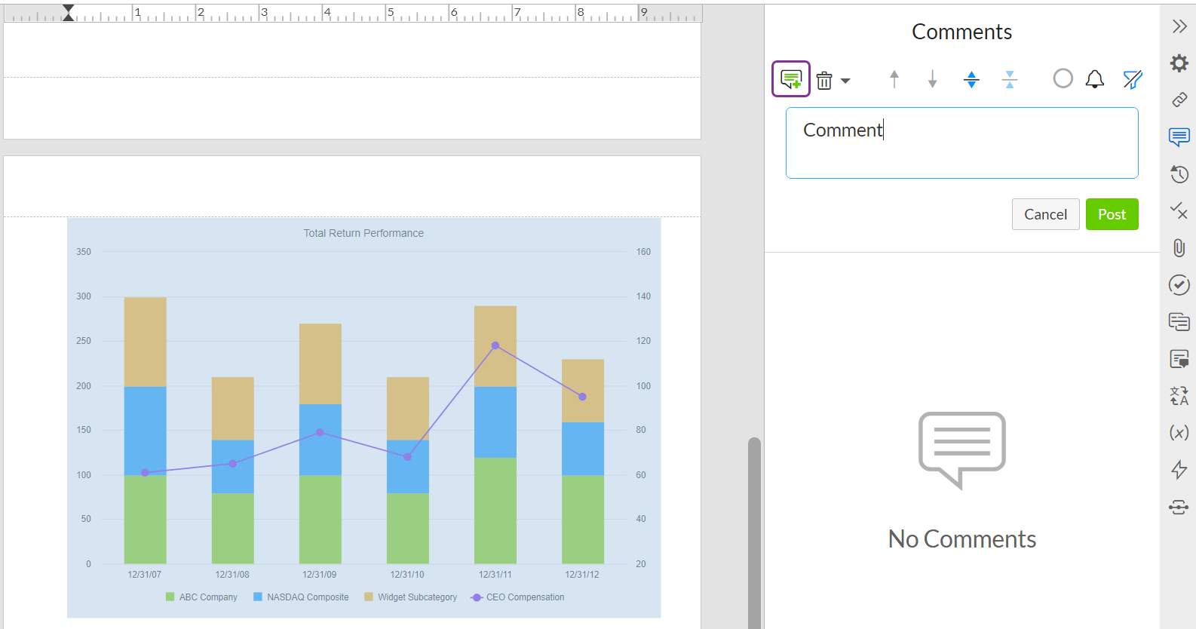Toggle the resolved comments circle filter

[x=1063, y=78]
